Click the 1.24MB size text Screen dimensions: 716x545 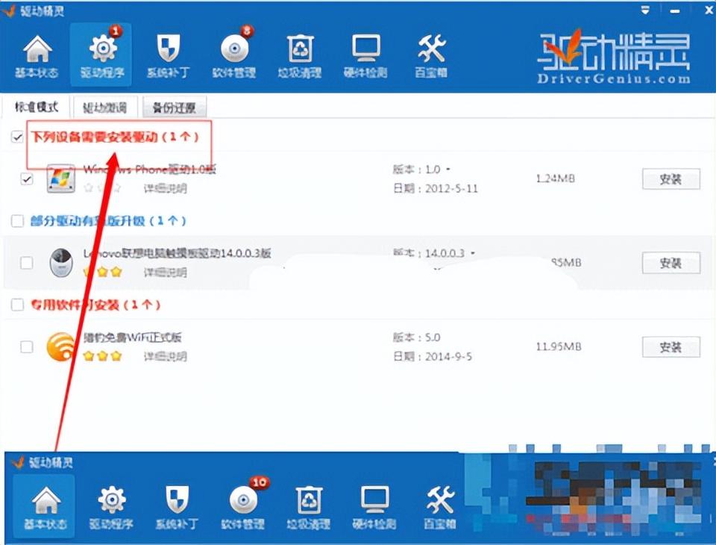pyautogui.click(x=555, y=178)
